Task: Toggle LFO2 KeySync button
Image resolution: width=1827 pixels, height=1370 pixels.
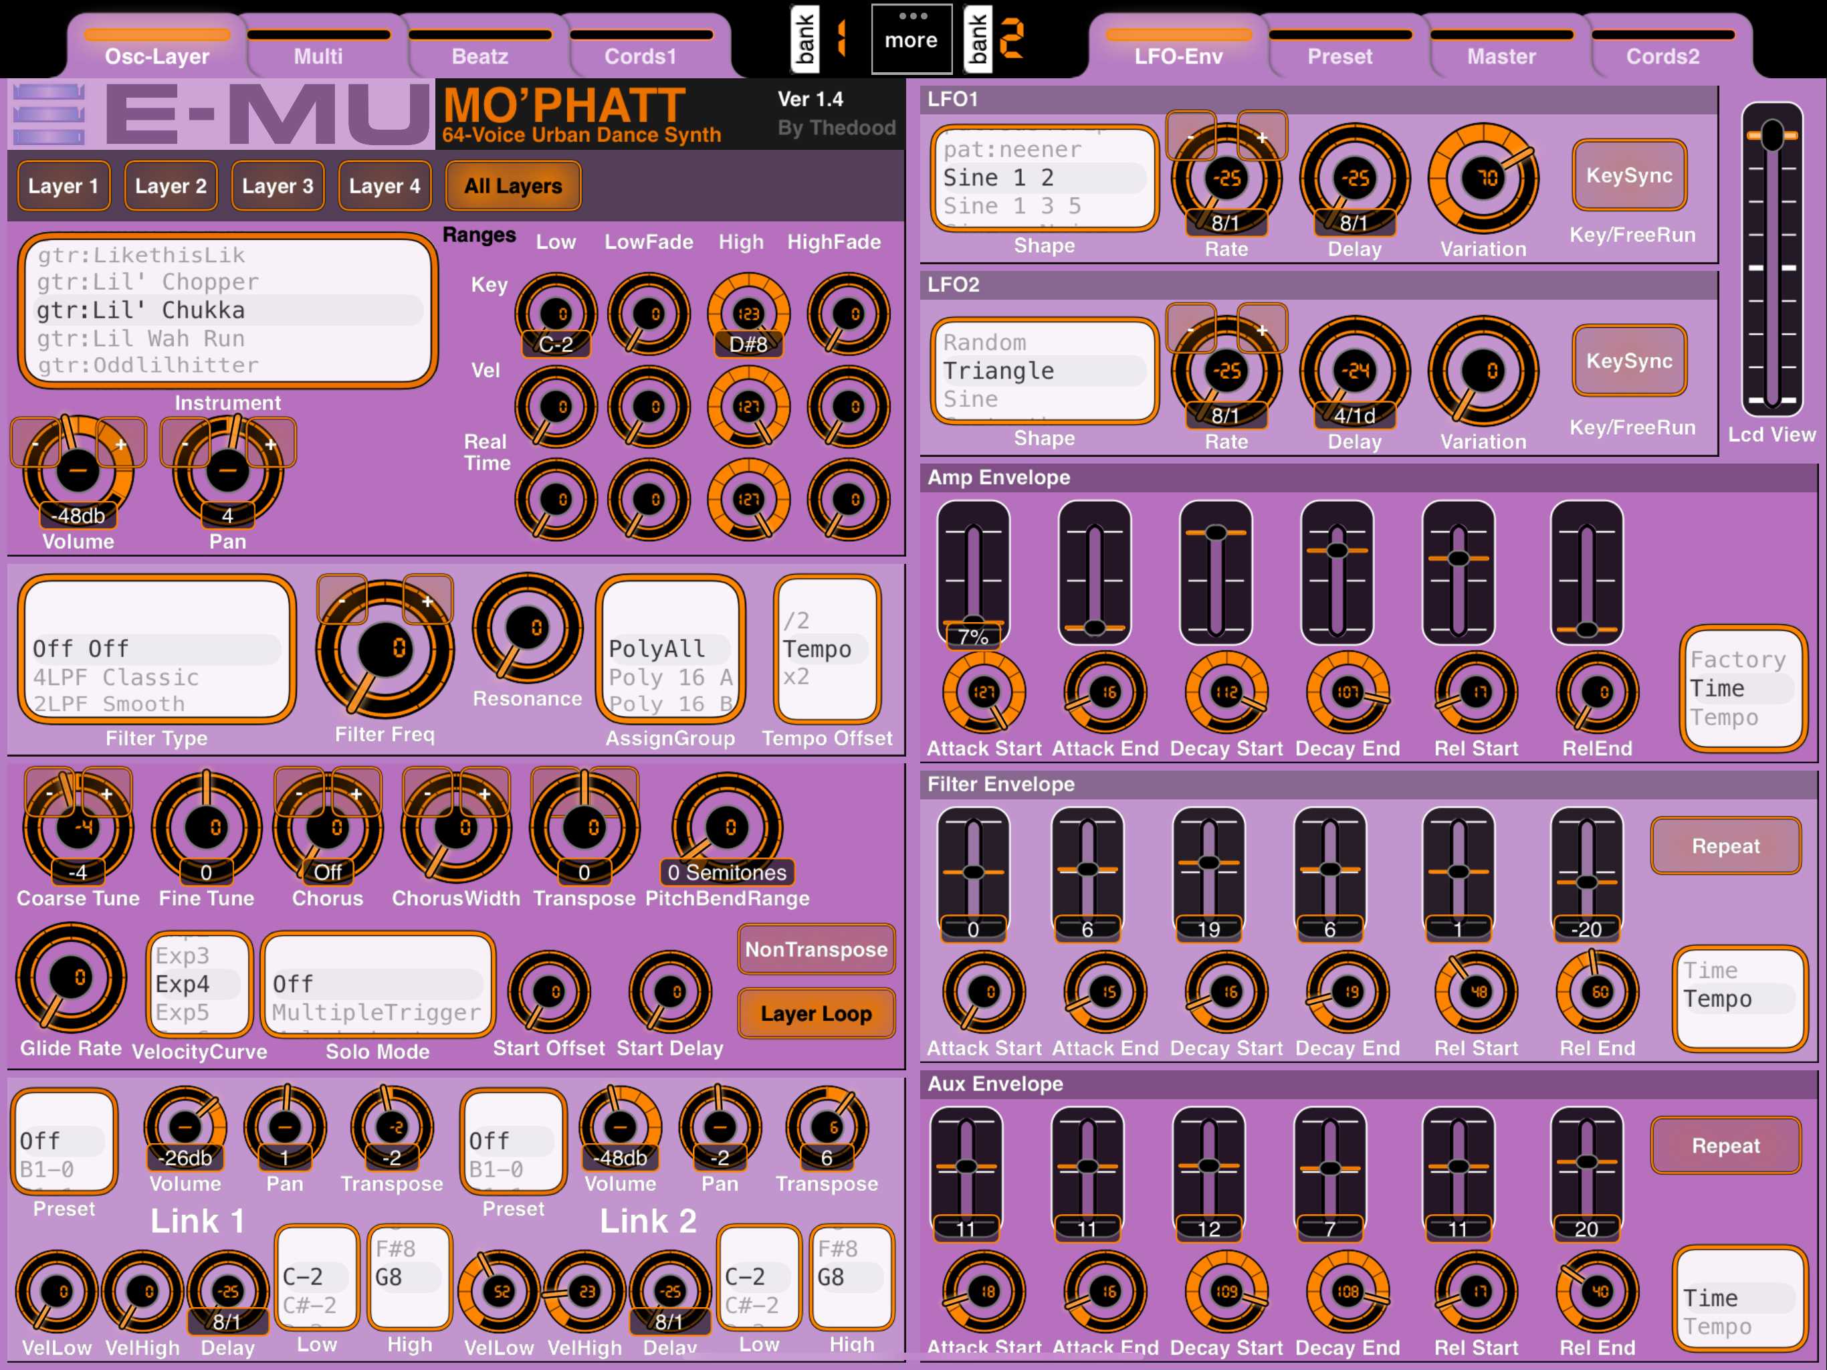Action: tap(1629, 361)
